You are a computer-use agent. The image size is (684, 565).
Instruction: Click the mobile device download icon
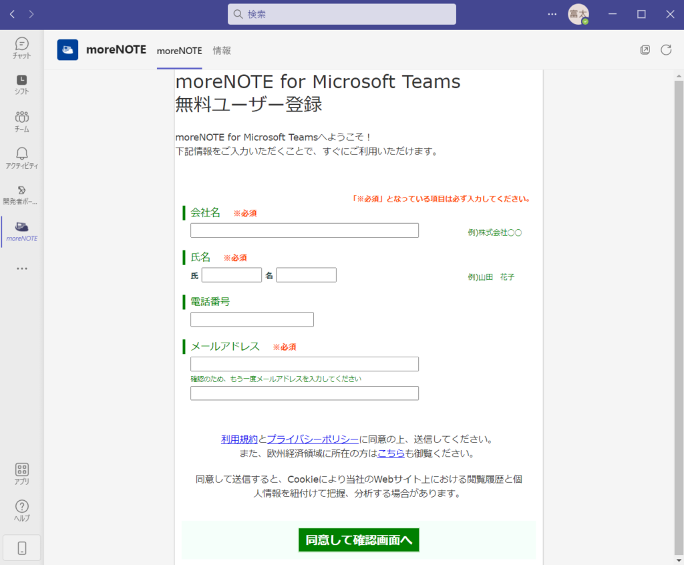(x=22, y=548)
